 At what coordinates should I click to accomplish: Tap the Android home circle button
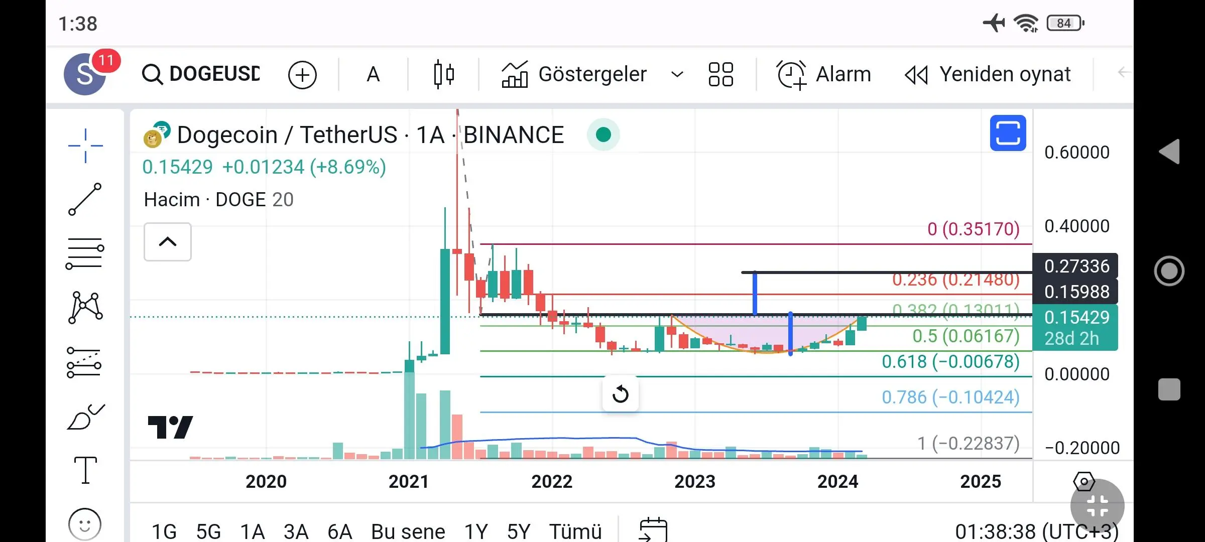point(1169,271)
